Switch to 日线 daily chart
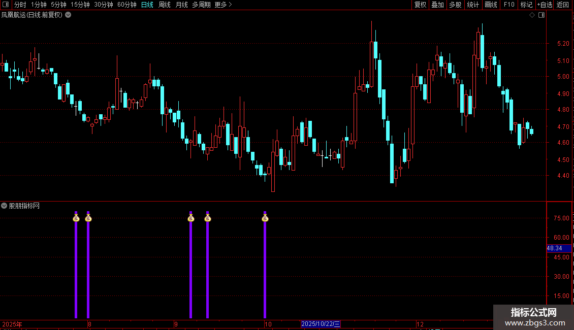This screenshot has height=330, width=574. 147,5
